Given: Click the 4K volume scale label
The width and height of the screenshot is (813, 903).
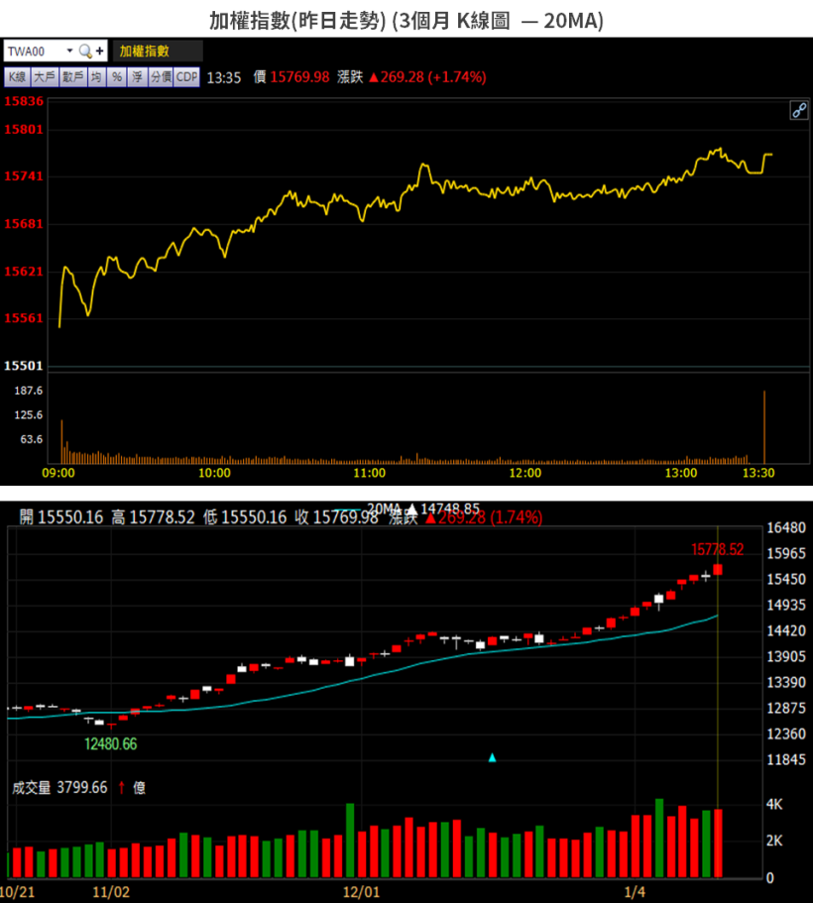Looking at the screenshot, I should 774,805.
